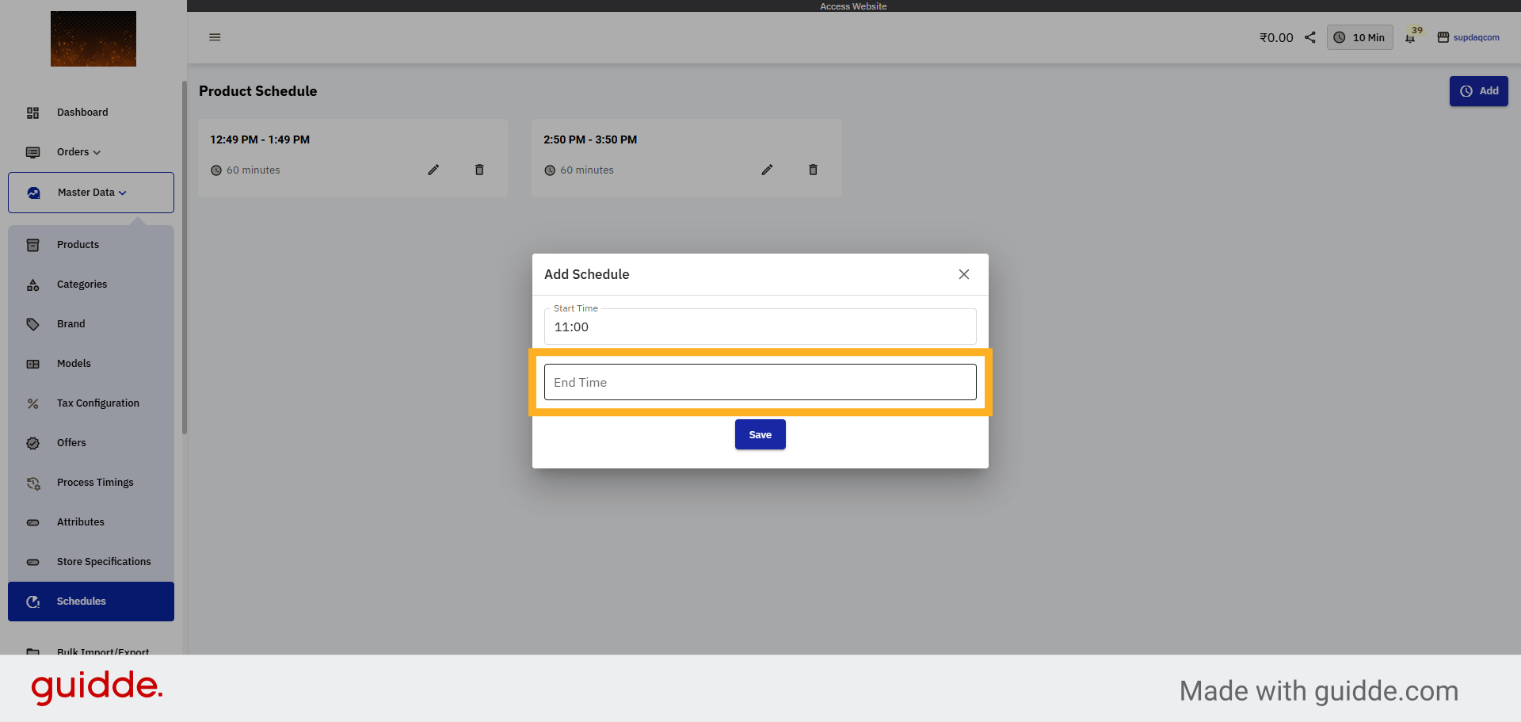Click the Add schedule button

[1478, 91]
